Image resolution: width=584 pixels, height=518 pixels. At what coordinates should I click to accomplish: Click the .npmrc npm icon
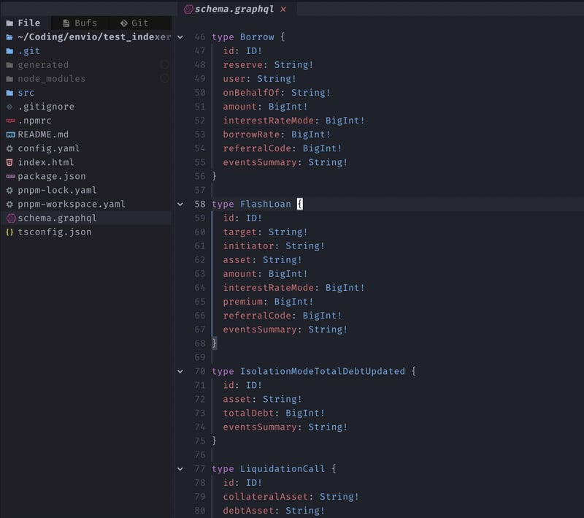click(10, 121)
